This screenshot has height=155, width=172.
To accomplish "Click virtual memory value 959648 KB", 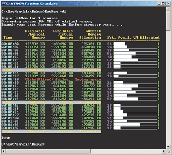I will [x=63, y=92].
